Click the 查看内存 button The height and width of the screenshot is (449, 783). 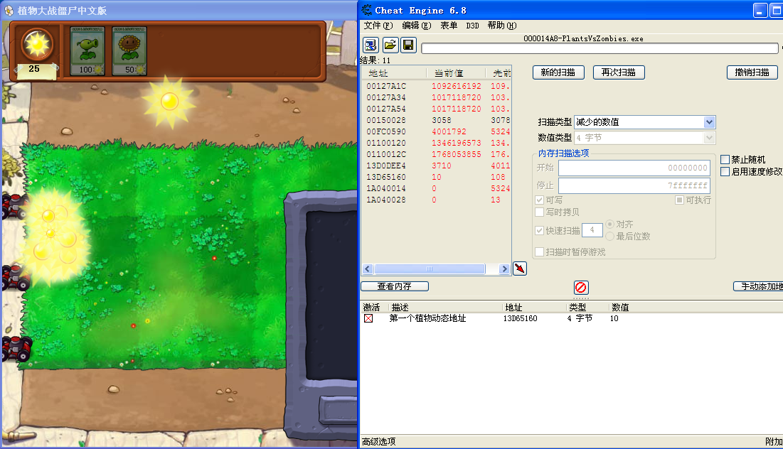point(395,286)
